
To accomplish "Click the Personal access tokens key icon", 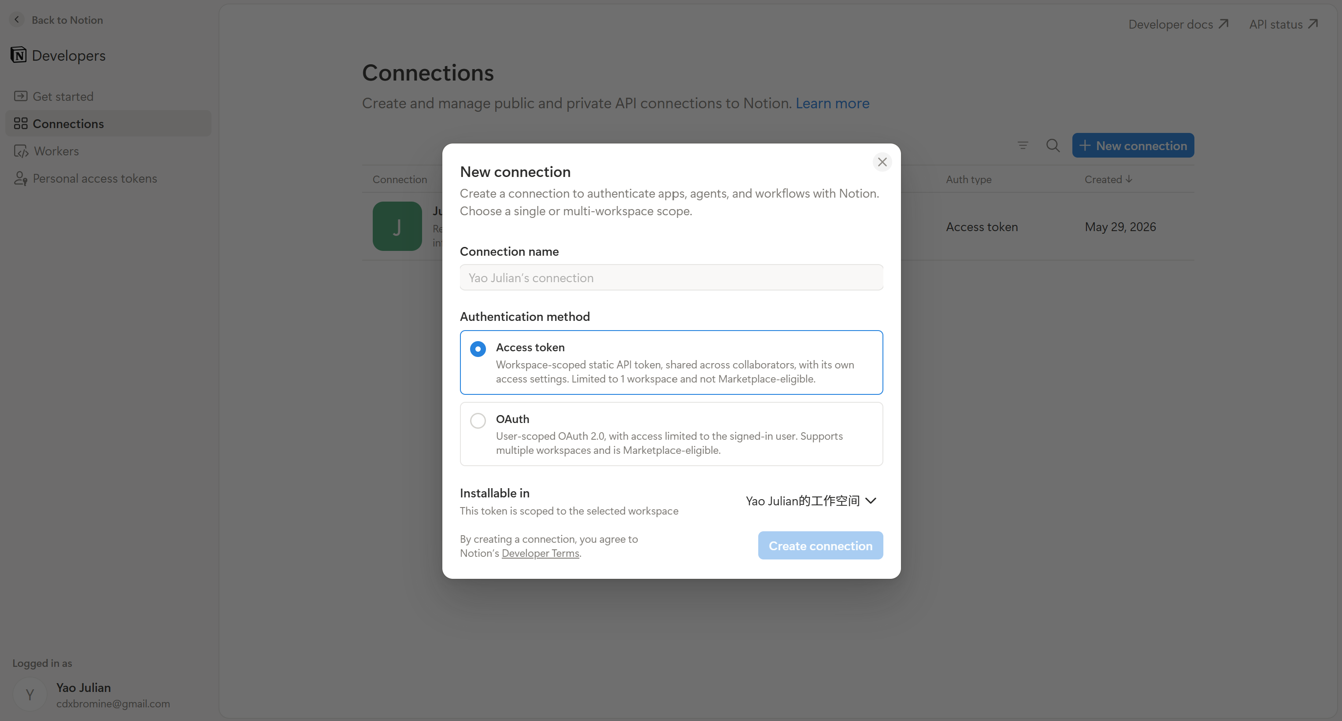I will (x=21, y=179).
